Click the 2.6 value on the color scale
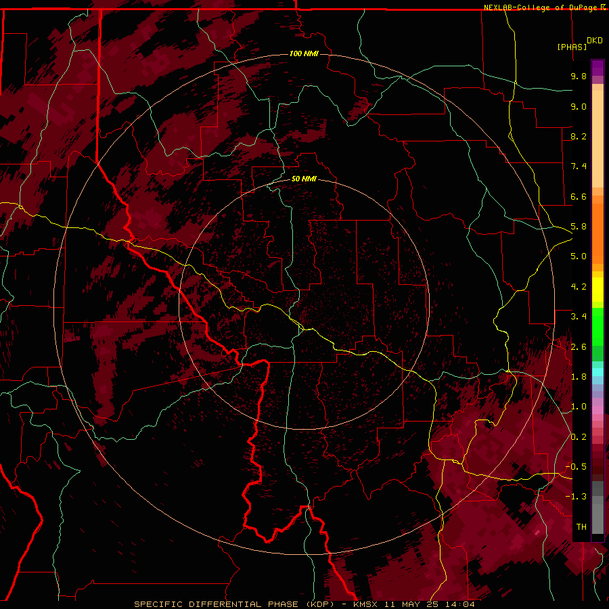 (x=579, y=347)
